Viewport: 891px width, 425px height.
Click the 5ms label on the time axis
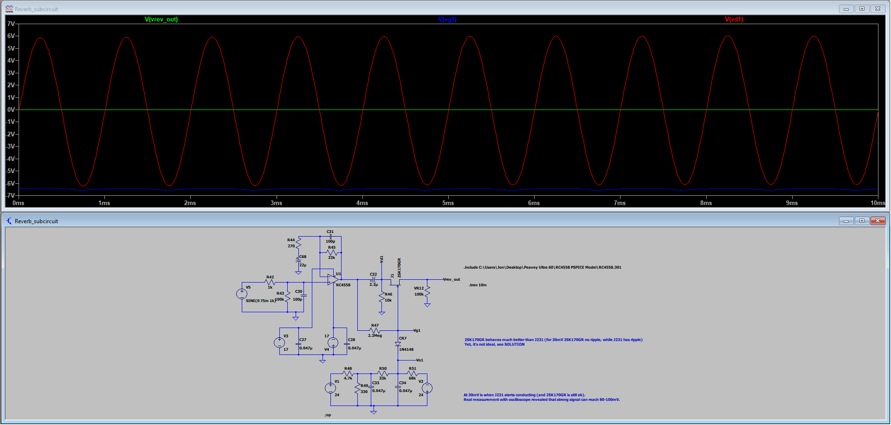[448, 203]
